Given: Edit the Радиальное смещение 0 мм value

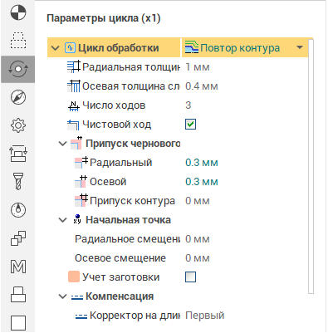Looking at the screenshot, I should tap(198, 239).
